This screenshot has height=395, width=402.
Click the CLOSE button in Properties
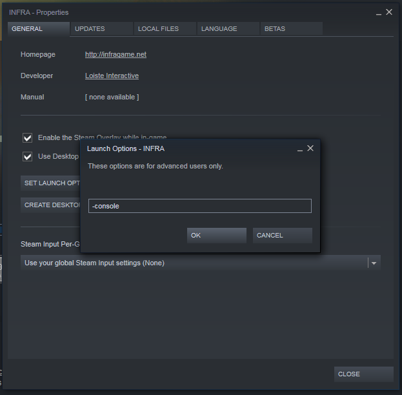coord(363,374)
